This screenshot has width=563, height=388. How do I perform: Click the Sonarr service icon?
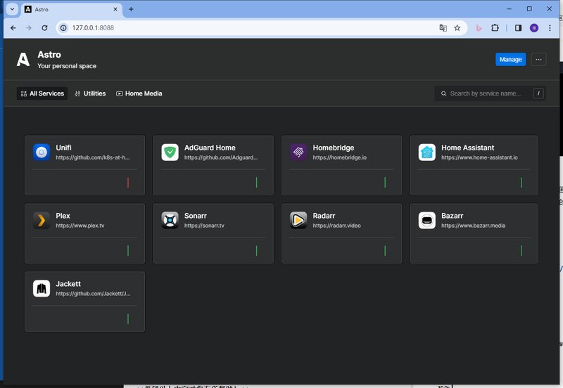click(x=170, y=221)
